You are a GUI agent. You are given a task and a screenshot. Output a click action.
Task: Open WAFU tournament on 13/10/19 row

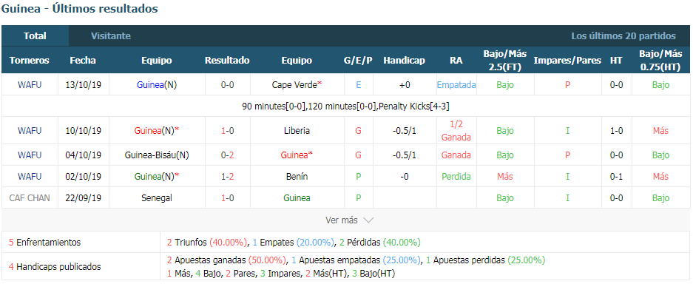click(x=30, y=85)
